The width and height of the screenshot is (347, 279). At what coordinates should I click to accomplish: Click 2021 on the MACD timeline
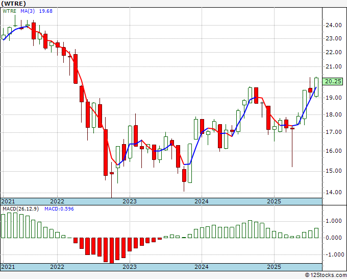pos(8,267)
